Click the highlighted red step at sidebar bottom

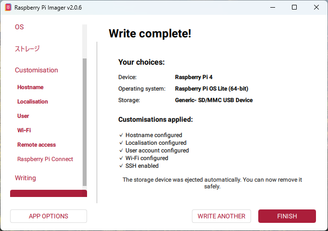(48, 194)
